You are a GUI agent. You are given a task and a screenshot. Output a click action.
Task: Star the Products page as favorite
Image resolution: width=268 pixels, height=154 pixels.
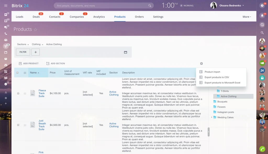(x=36, y=30)
